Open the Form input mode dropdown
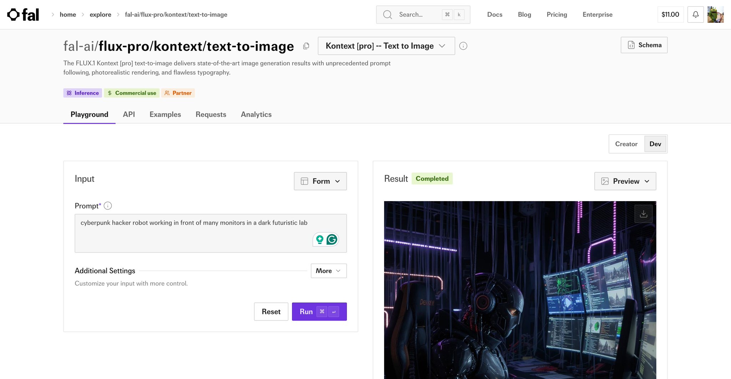The height and width of the screenshot is (379, 731). [x=320, y=181]
